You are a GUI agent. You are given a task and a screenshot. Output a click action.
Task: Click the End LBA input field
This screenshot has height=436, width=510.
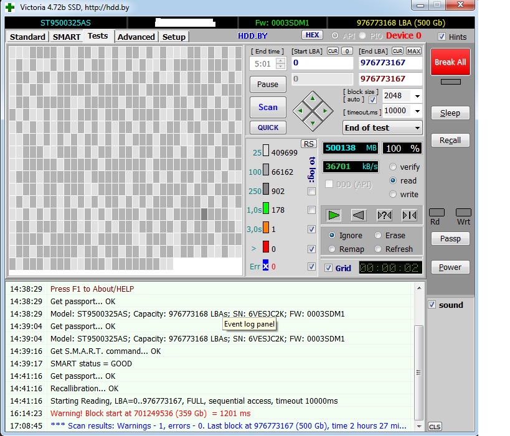point(390,63)
